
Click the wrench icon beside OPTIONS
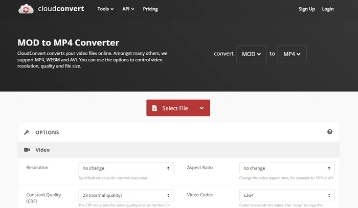(27, 132)
